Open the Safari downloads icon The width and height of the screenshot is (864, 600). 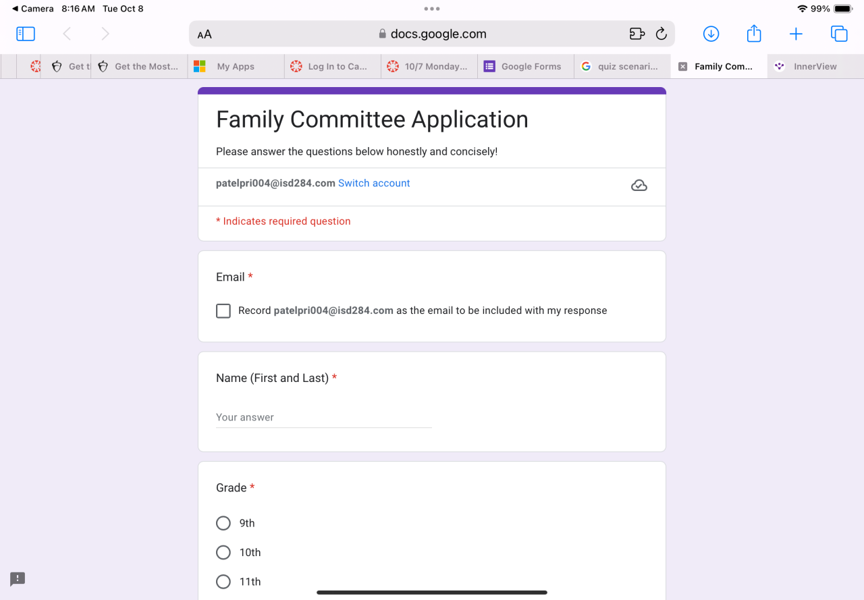tap(711, 34)
